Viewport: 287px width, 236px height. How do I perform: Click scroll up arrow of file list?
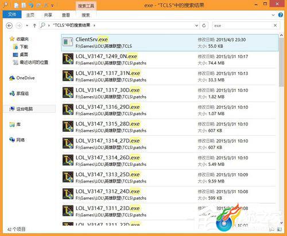coord(281,36)
